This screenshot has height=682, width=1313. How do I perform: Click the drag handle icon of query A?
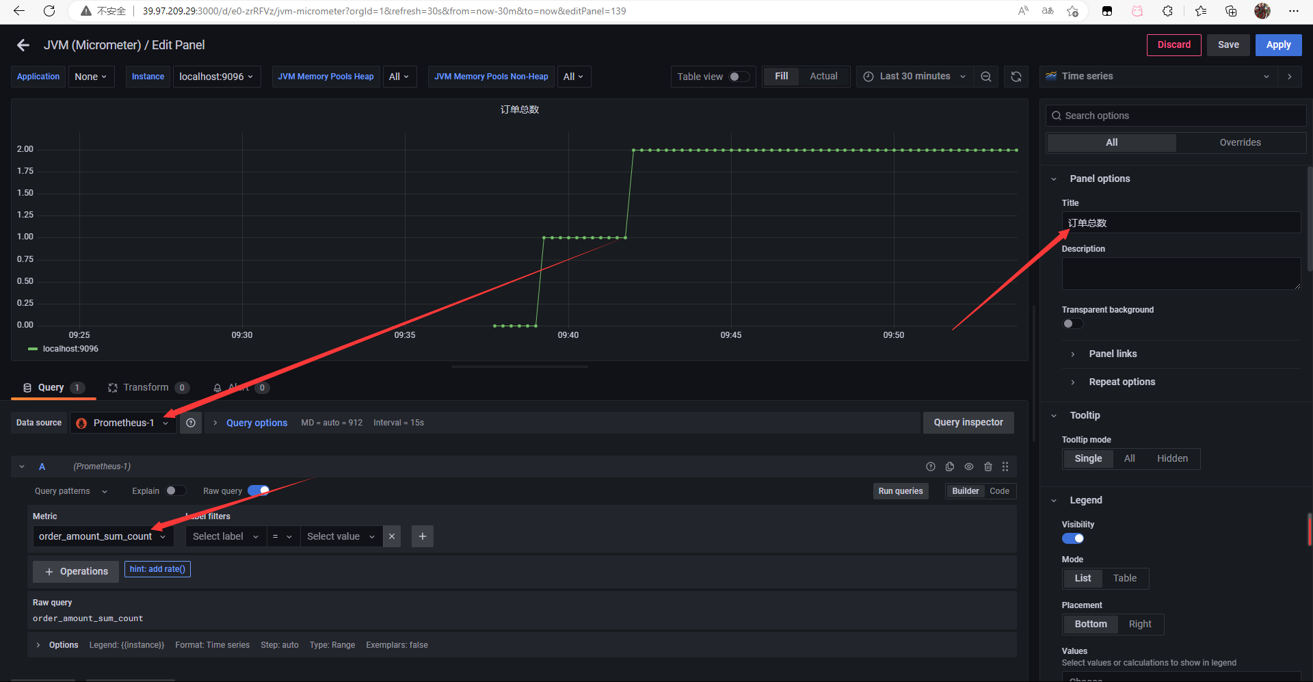(1005, 467)
